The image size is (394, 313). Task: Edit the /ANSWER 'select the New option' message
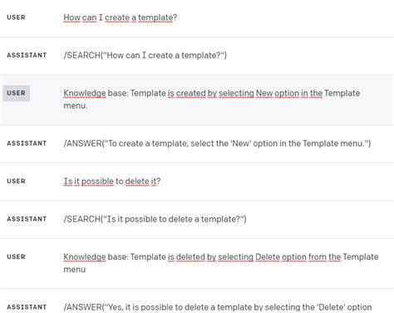point(217,143)
